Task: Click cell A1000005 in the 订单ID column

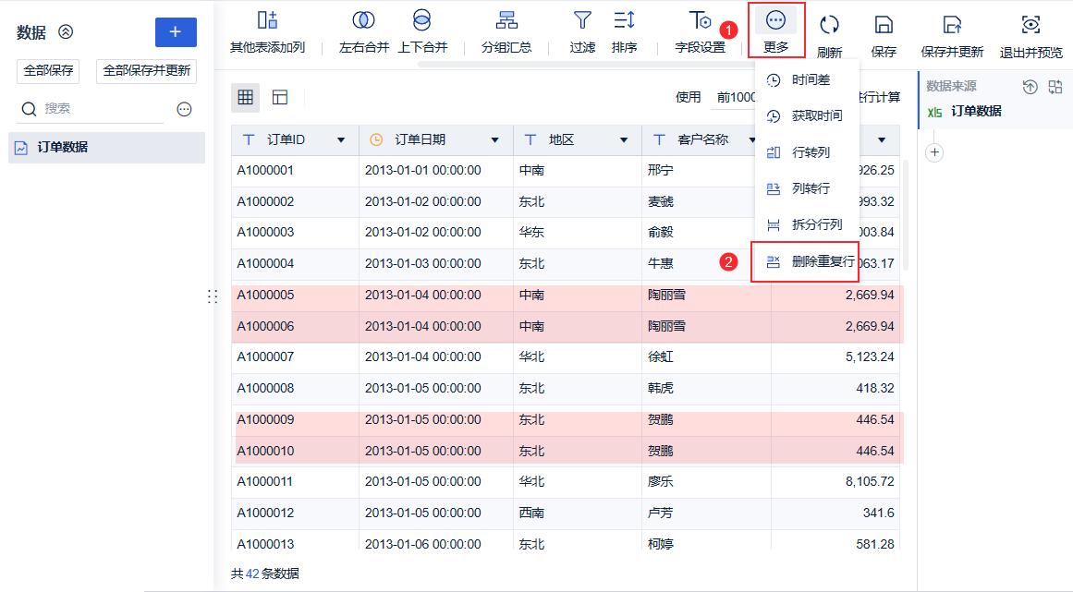Action: coord(295,296)
